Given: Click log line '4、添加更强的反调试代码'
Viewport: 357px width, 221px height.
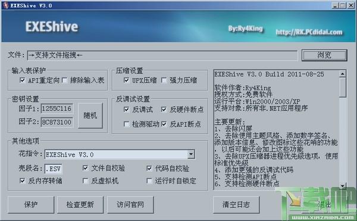Looking at the screenshot, I should 253,170.
